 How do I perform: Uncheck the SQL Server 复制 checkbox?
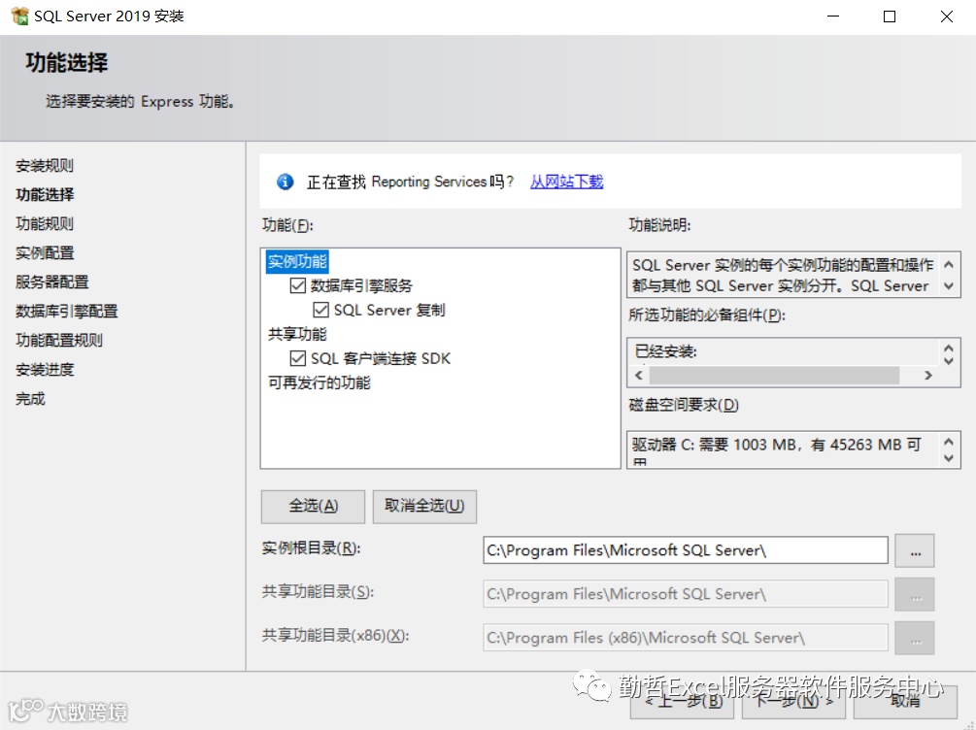[320, 310]
